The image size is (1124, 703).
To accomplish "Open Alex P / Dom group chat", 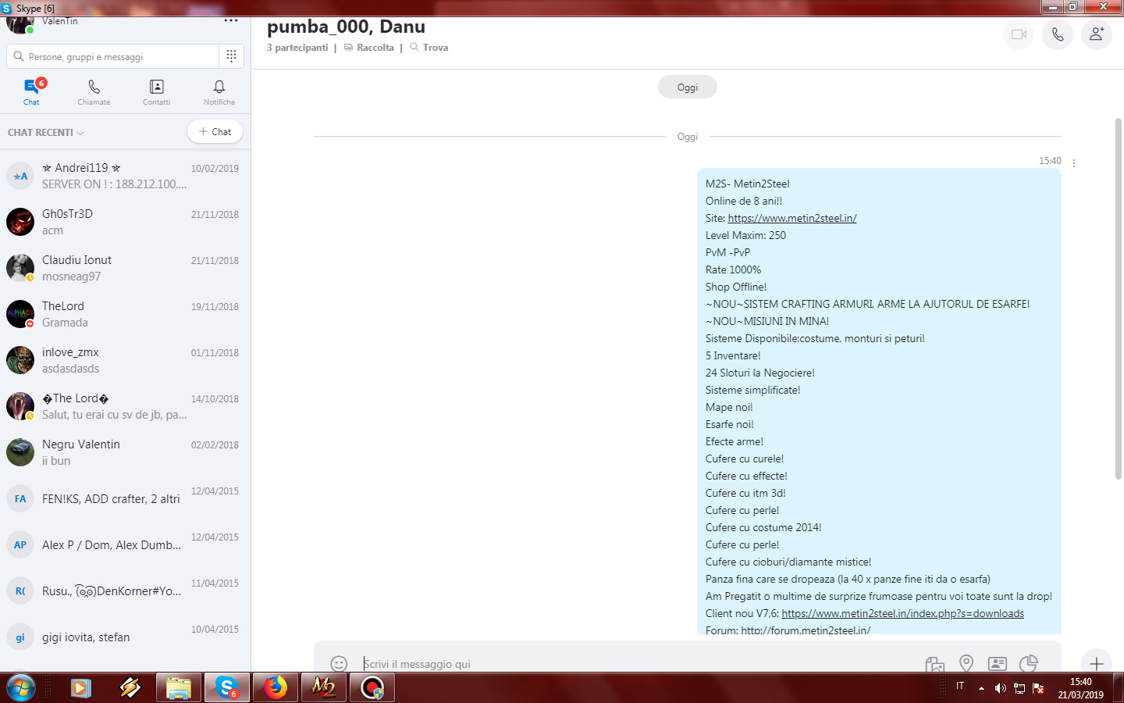I will 125,544.
